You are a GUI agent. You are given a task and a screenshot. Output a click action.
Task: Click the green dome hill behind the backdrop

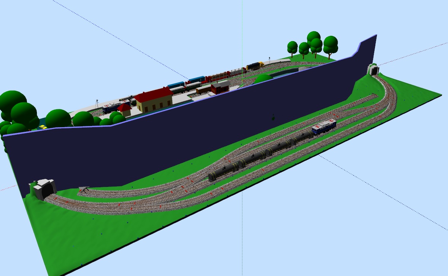point(262,79)
